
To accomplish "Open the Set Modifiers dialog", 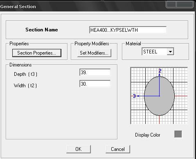I will 94,53.
